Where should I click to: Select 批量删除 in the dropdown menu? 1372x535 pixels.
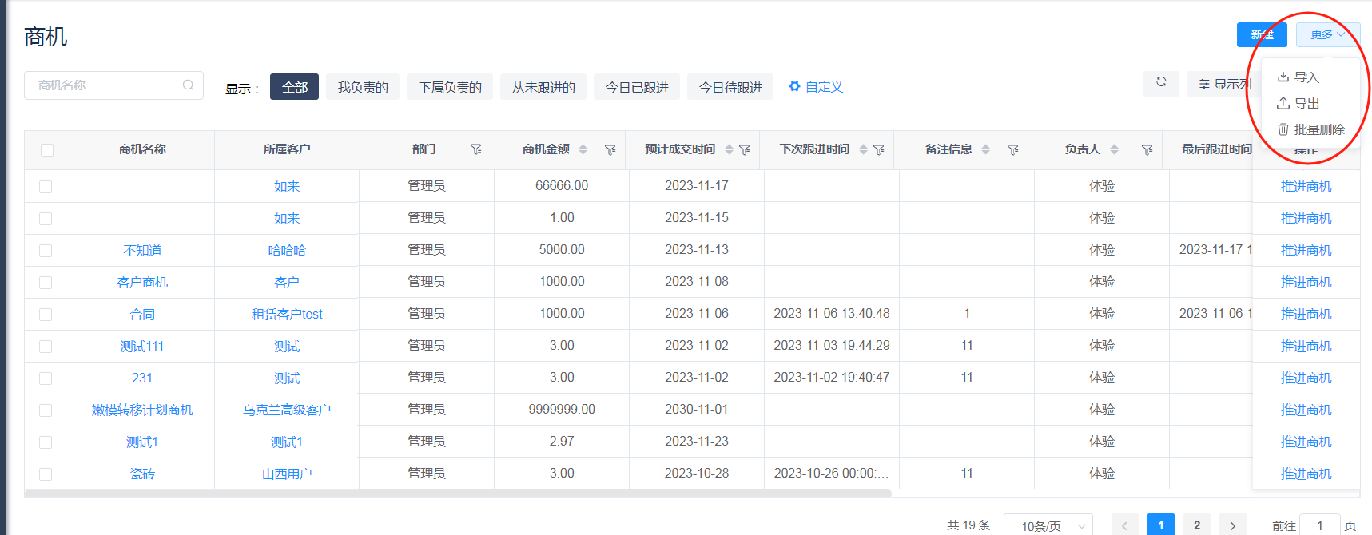click(x=1311, y=129)
